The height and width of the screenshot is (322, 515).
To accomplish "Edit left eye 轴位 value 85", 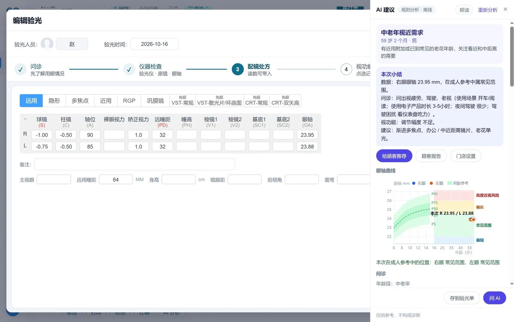I will tap(90, 147).
